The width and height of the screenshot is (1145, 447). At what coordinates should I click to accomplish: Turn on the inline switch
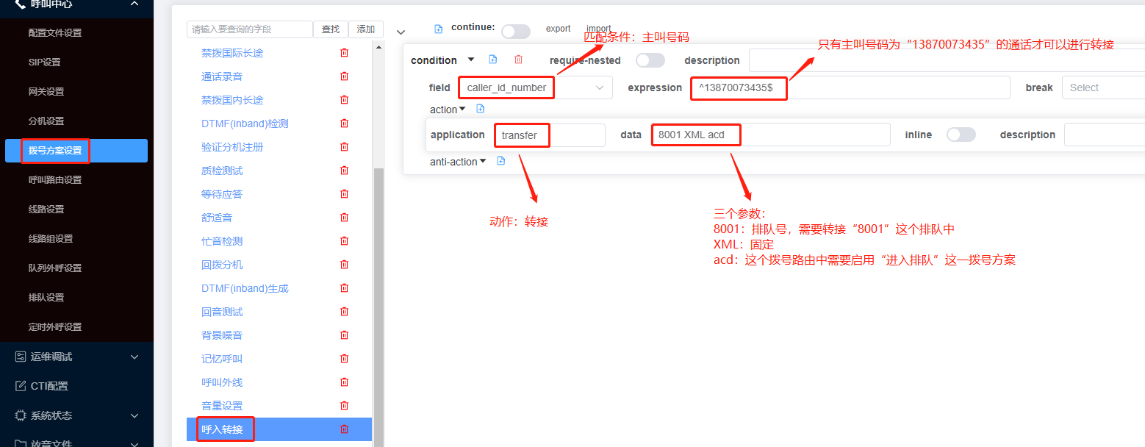tap(961, 135)
